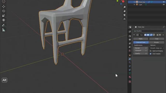Click the Zoom view magnifier icon

(x=125, y=7)
